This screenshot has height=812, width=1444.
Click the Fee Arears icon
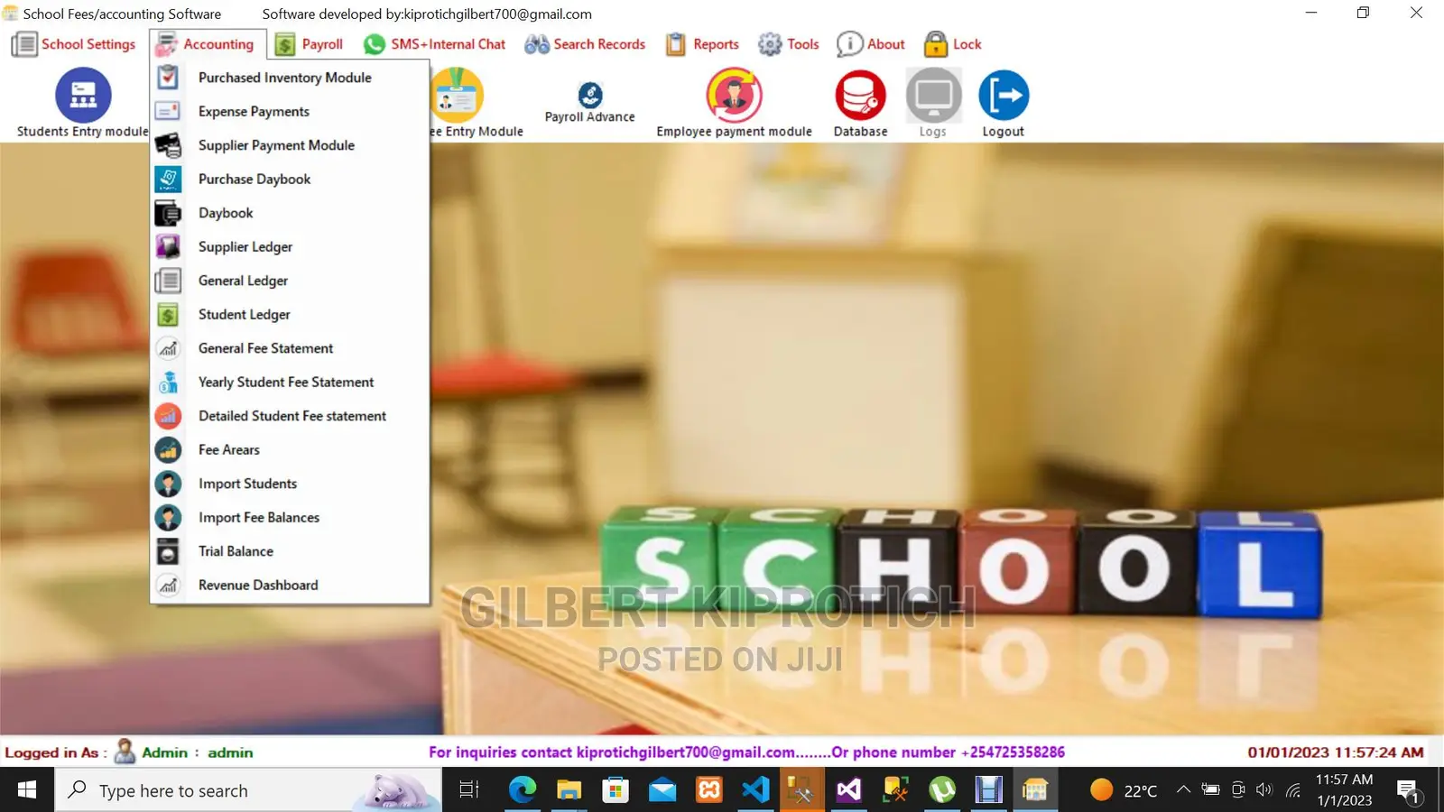tap(168, 449)
